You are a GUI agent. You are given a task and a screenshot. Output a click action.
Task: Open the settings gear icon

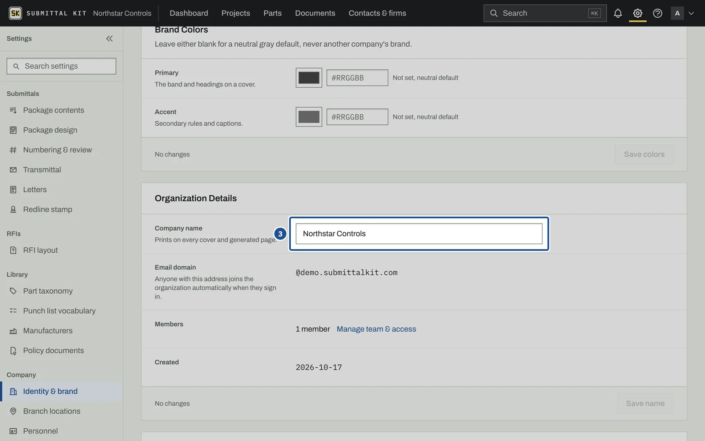tap(638, 13)
